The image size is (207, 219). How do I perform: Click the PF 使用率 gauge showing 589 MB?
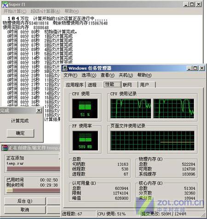85,141
